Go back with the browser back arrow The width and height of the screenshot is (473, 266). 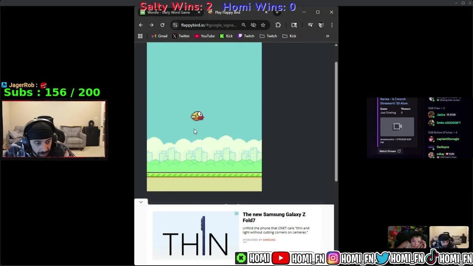point(141,25)
